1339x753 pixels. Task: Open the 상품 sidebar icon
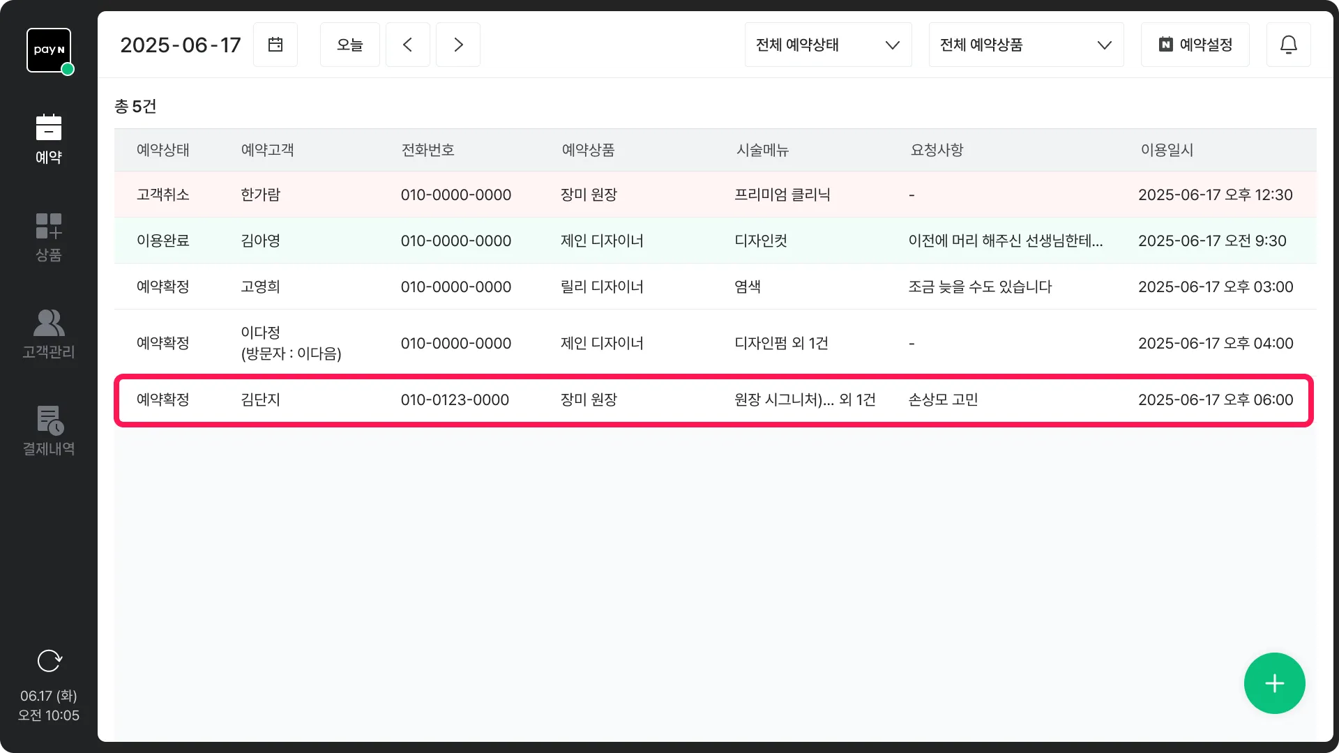[x=49, y=237]
